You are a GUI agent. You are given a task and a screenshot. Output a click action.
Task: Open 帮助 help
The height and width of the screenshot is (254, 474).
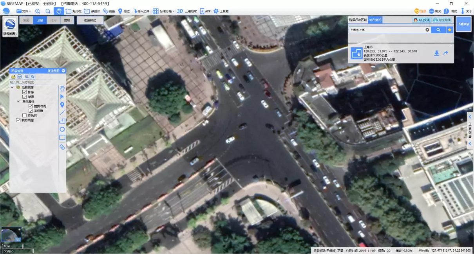450,11
